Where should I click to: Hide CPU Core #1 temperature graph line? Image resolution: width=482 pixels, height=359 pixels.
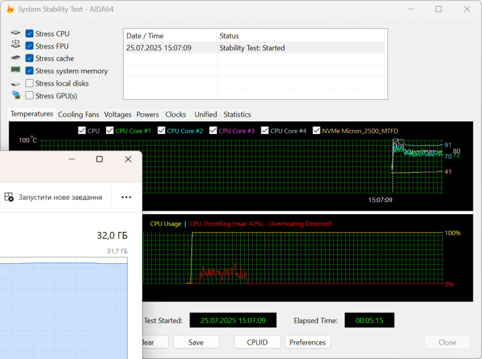click(110, 130)
